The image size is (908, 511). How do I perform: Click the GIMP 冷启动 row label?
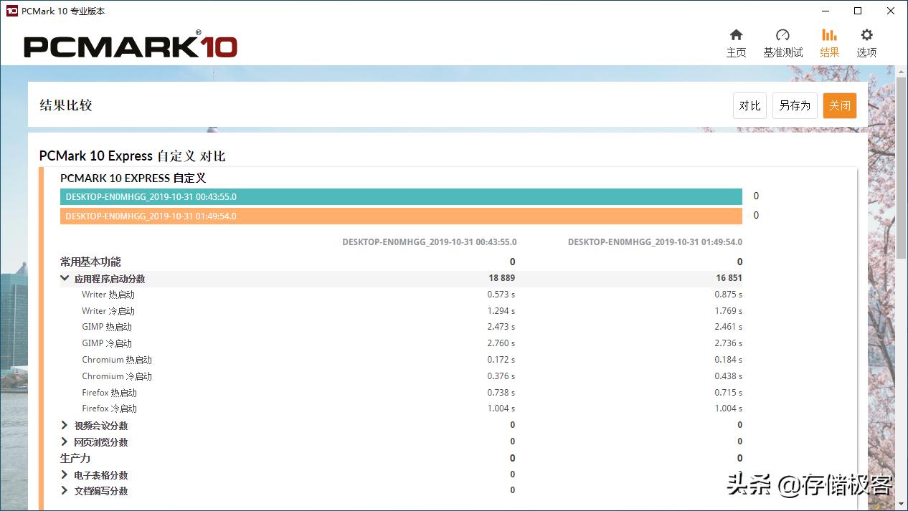[107, 343]
